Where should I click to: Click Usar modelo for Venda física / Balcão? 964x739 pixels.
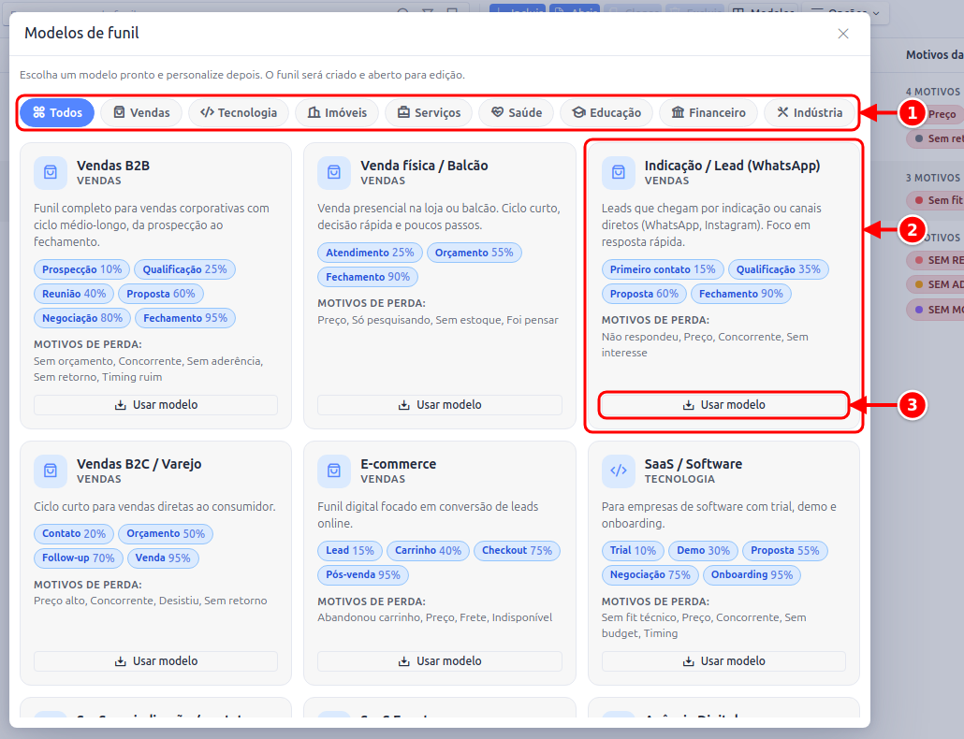[x=440, y=405]
